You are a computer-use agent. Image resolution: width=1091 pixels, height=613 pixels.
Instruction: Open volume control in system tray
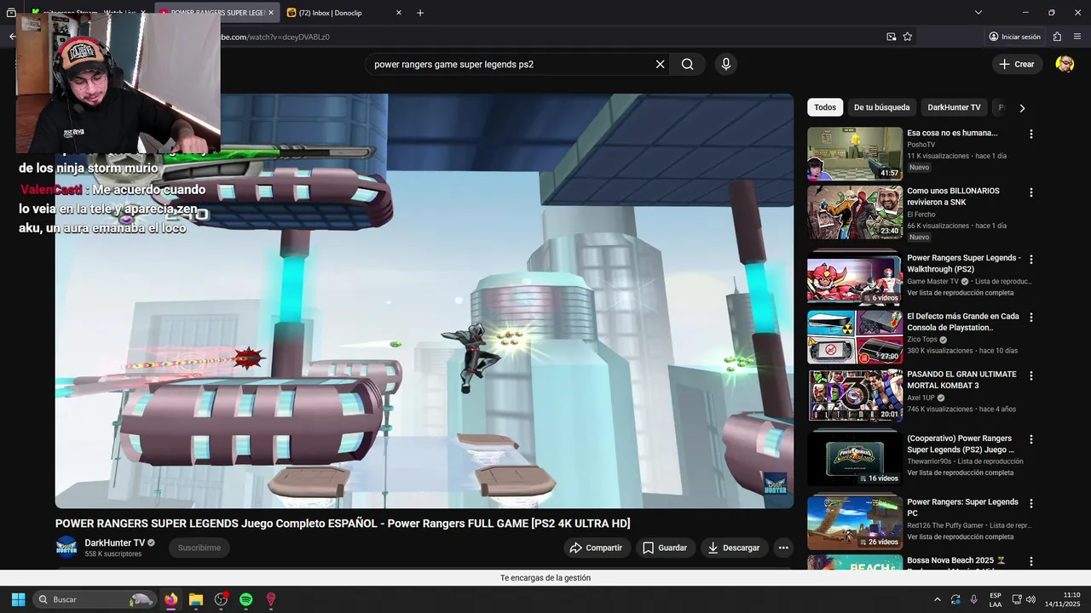tap(1030, 599)
